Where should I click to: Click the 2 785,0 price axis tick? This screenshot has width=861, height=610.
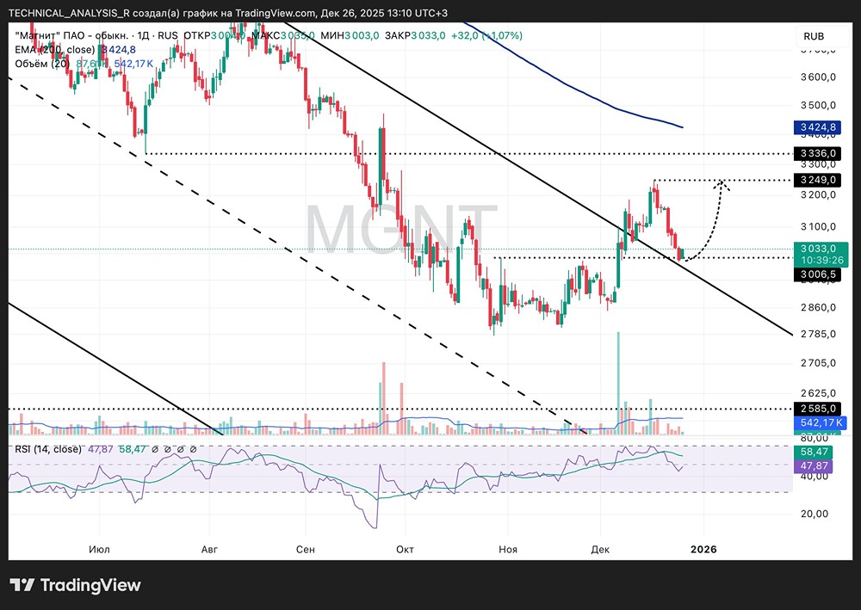tap(818, 334)
